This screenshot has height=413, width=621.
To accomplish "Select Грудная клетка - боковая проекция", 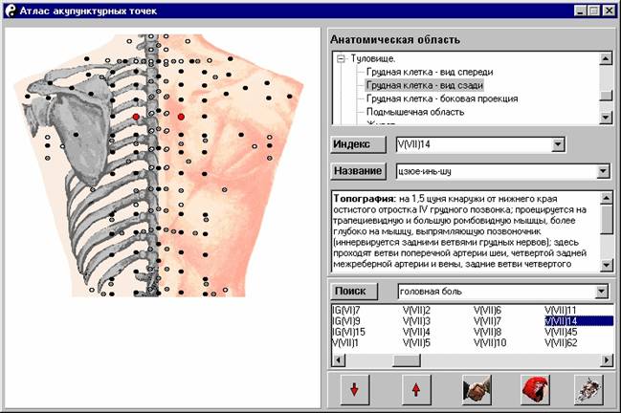I will pyautogui.click(x=442, y=98).
